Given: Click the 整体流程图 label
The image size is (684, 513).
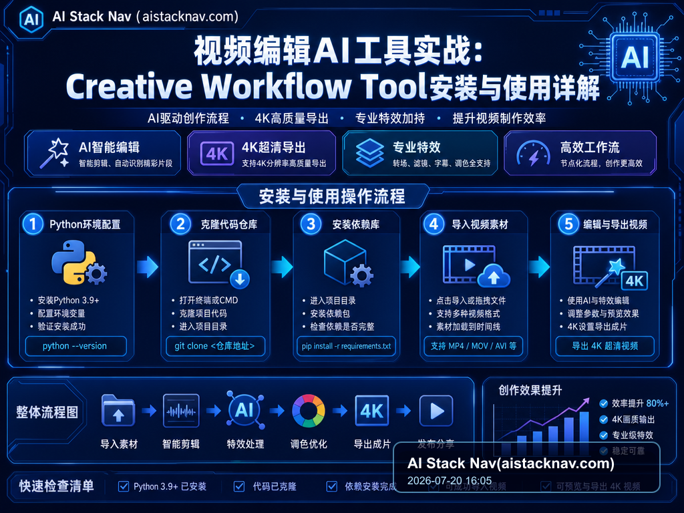Looking at the screenshot, I should tap(47, 412).
